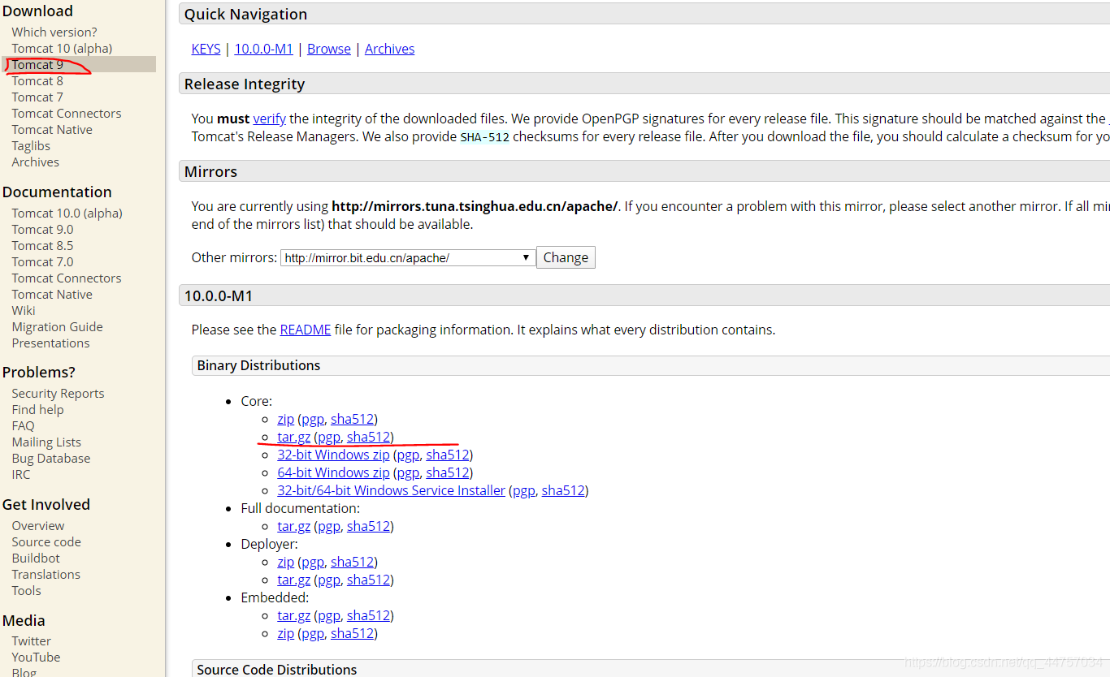
Task: Open the Mailing Lists link
Action: (46, 442)
